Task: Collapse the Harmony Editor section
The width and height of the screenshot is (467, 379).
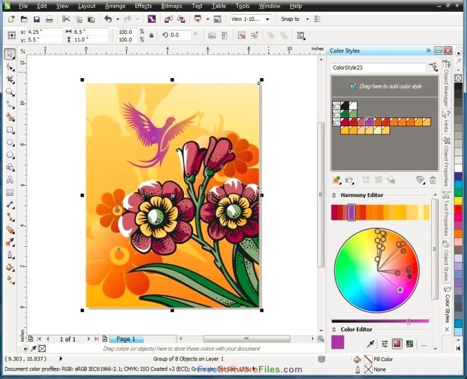Action: [334, 195]
